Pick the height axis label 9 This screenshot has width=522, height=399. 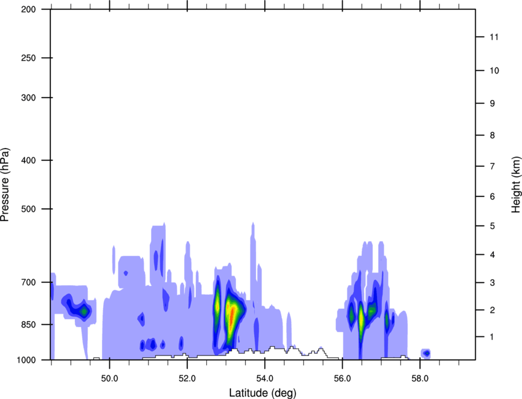(493, 104)
